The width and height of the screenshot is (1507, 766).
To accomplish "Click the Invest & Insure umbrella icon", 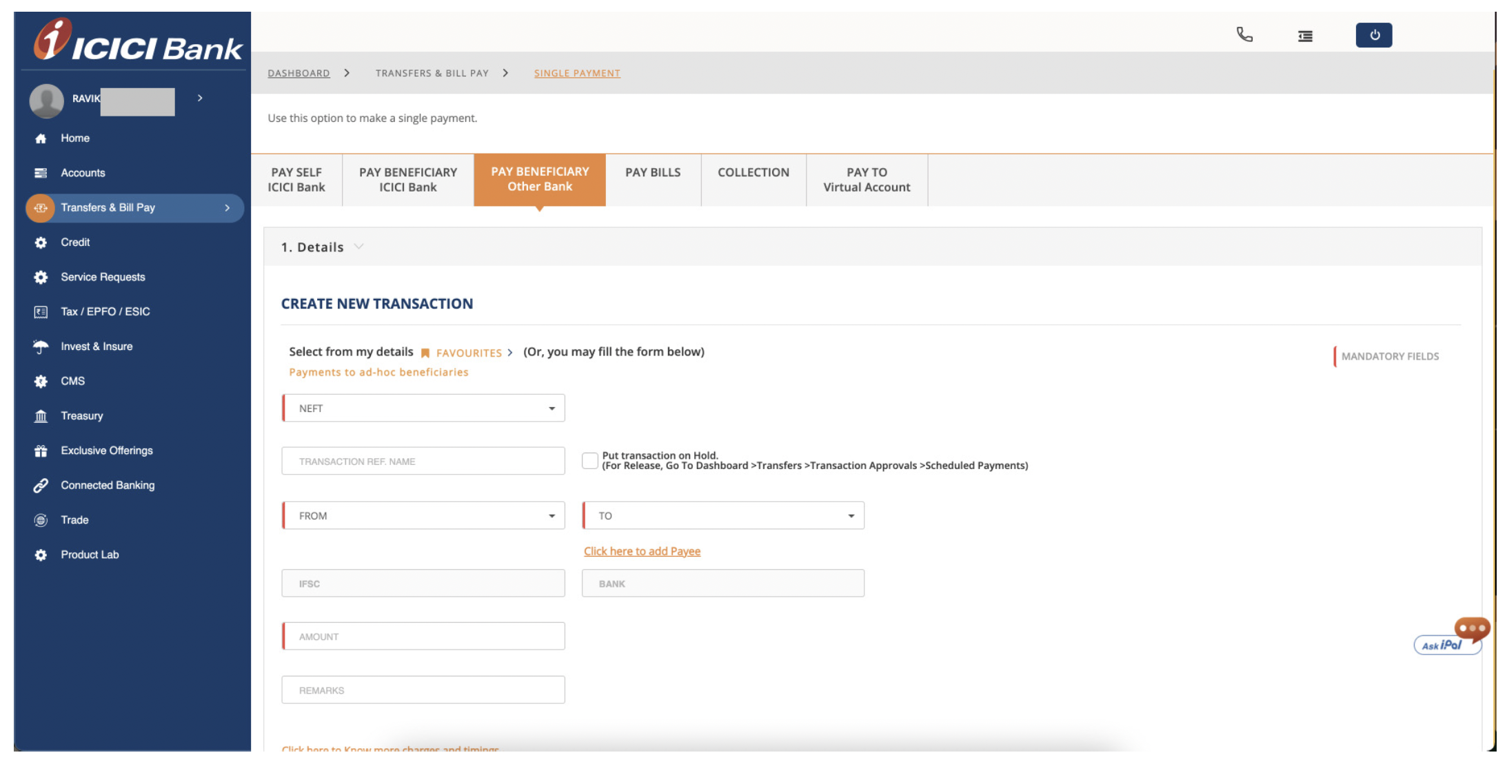I will click(41, 346).
